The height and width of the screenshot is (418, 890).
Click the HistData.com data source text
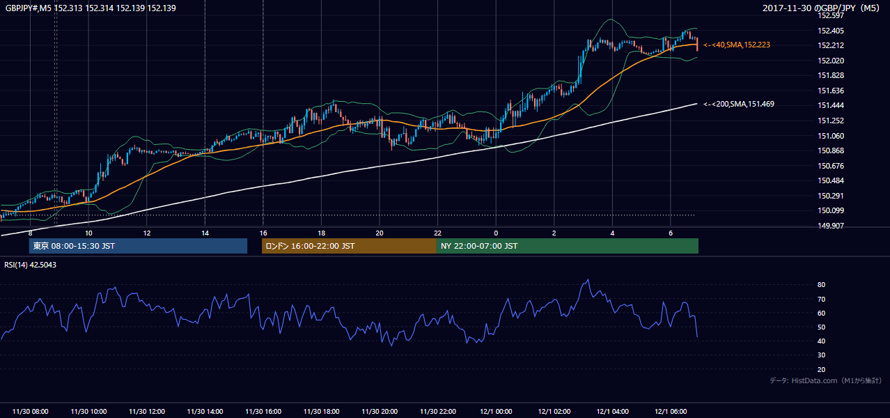(826, 380)
